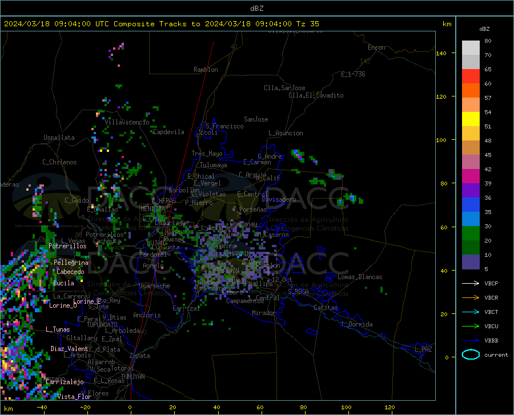The width and height of the screenshot is (514, 415).
Task: Click the Tres_Mayo map label
Action: pos(207,154)
